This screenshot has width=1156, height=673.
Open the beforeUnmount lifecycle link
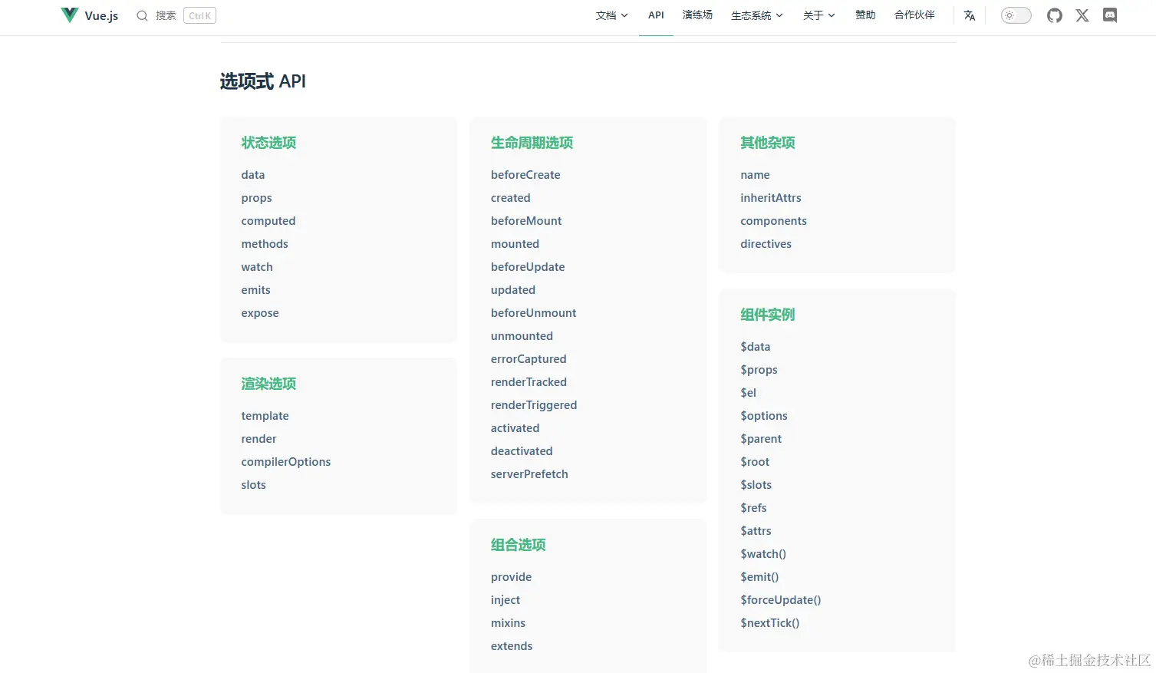click(x=533, y=313)
